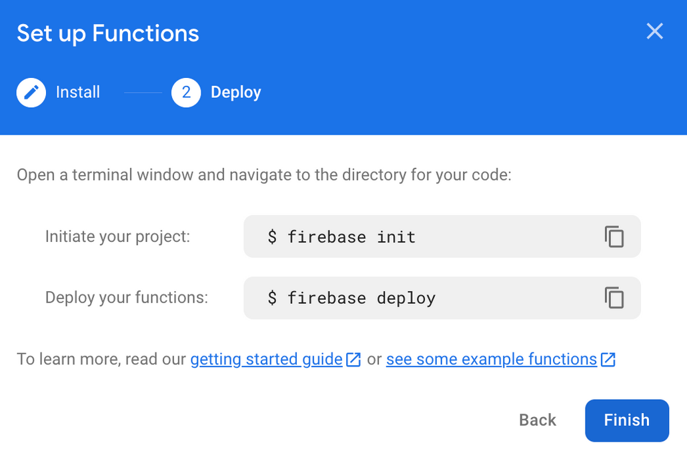This screenshot has height=455, width=687.
Task: Close the Set up Functions dialog
Action: click(654, 31)
